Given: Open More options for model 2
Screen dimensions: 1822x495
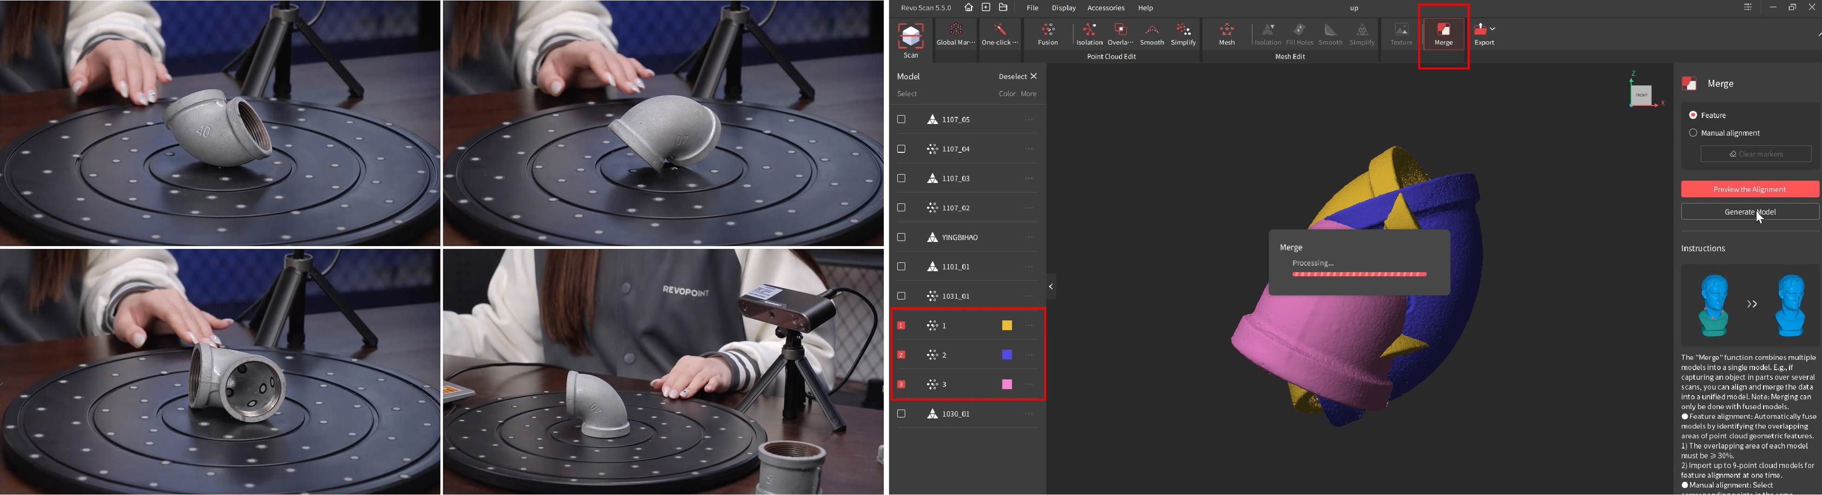Looking at the screenshot, I should (x=1029, y=355).
